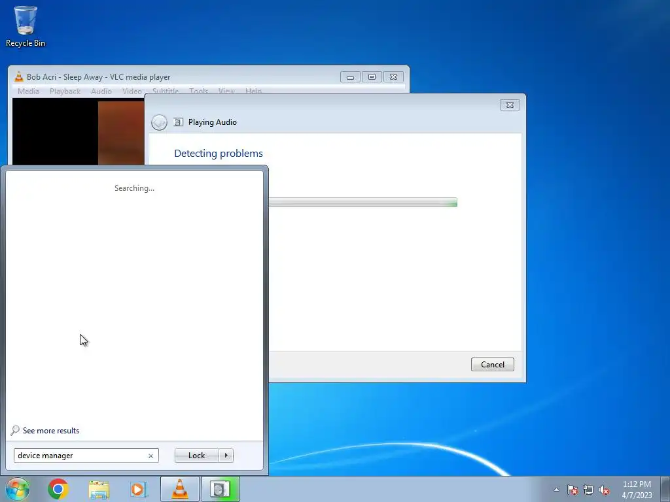The image size is (670, 502).
Task: Click the Searching... status text
Action: click(134, 188)
